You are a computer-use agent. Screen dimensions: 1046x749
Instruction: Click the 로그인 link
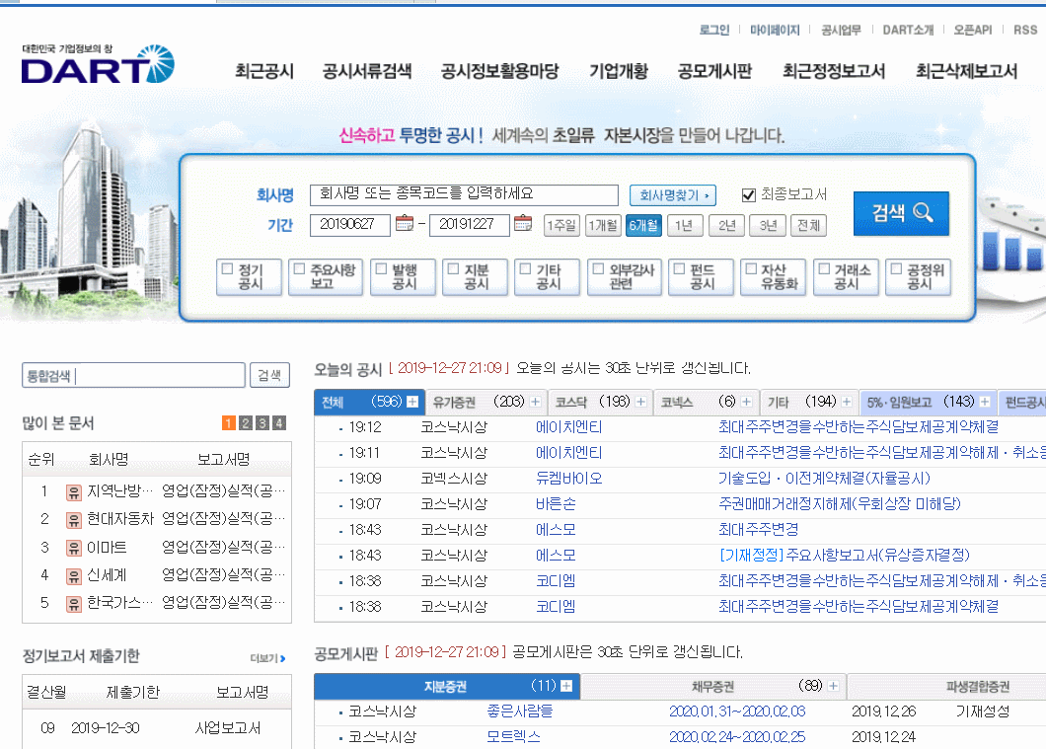(713, 30)
